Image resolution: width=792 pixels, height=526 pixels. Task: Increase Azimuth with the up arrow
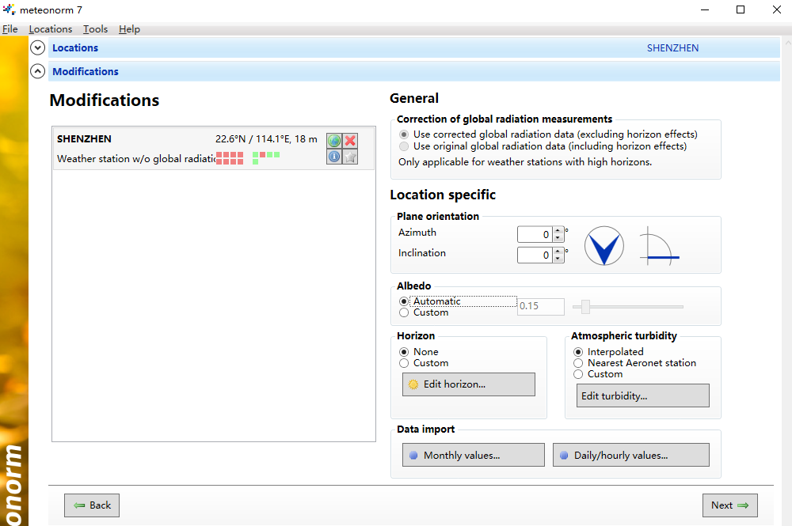558,231
